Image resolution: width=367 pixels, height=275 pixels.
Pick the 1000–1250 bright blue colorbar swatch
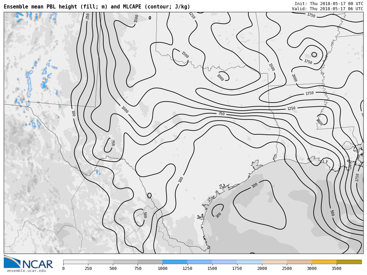[x=175, y=262]
